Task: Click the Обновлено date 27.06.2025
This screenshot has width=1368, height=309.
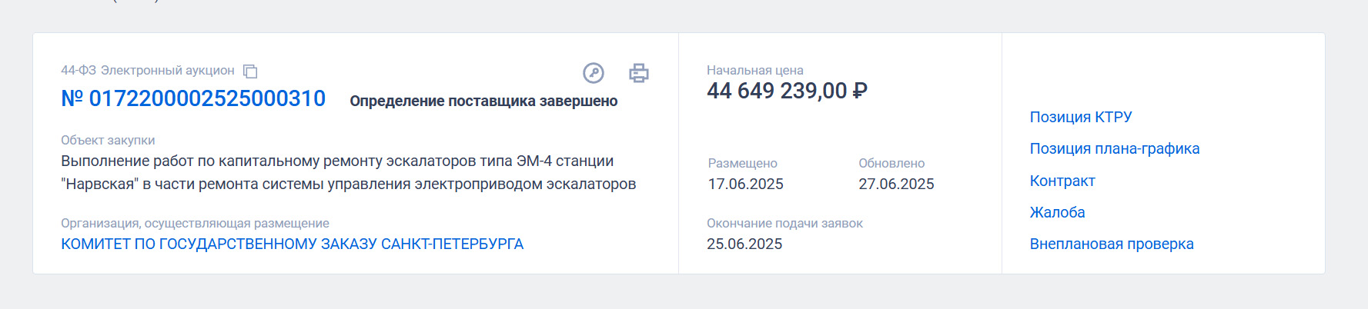Action: [x=896, y=184]
